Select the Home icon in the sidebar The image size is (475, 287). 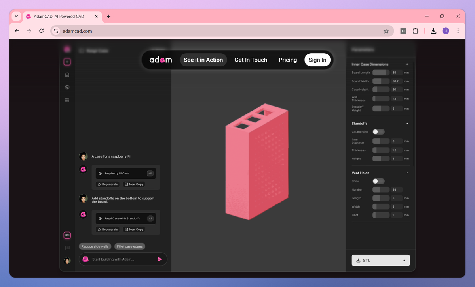coord(67,74)
